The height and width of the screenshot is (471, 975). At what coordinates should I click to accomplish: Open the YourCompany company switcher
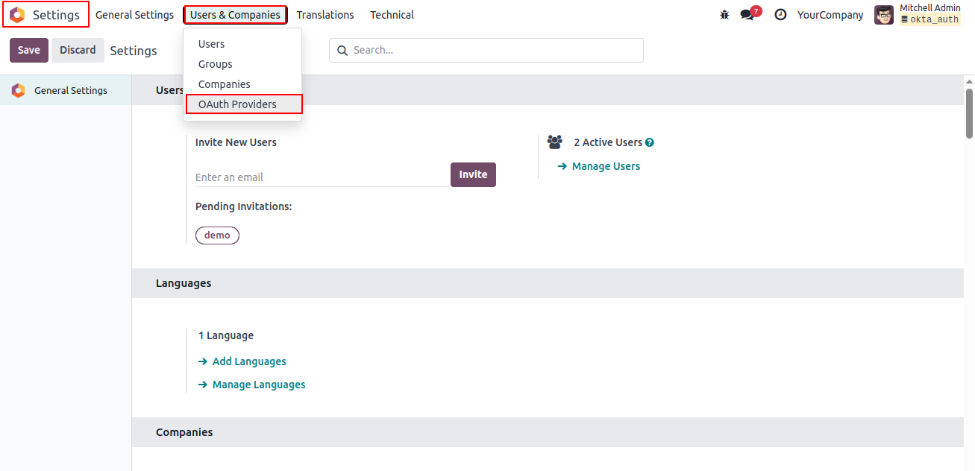tap(830, 15)
